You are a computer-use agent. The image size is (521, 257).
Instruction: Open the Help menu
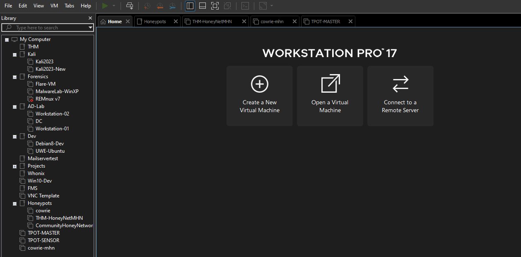tap(86, 6)
